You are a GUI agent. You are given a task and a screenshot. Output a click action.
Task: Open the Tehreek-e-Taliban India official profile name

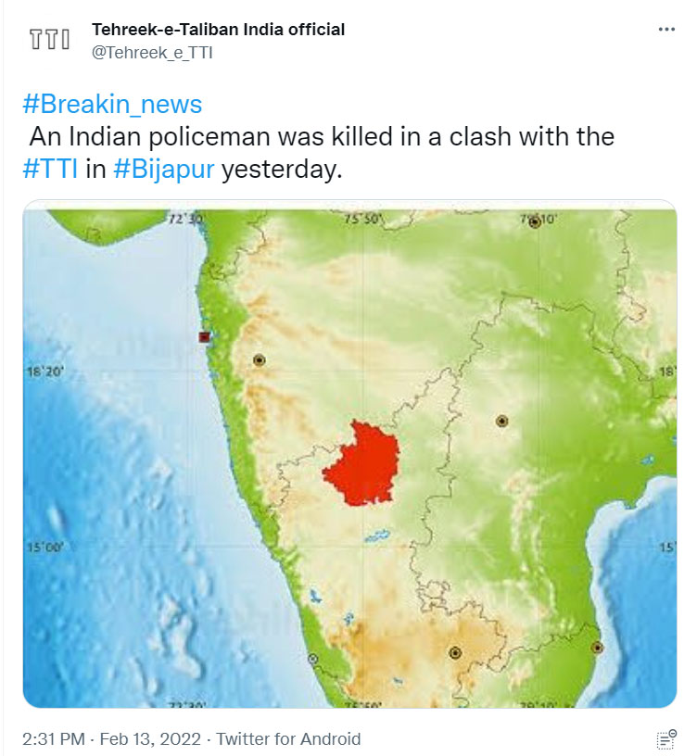(219, 30)
